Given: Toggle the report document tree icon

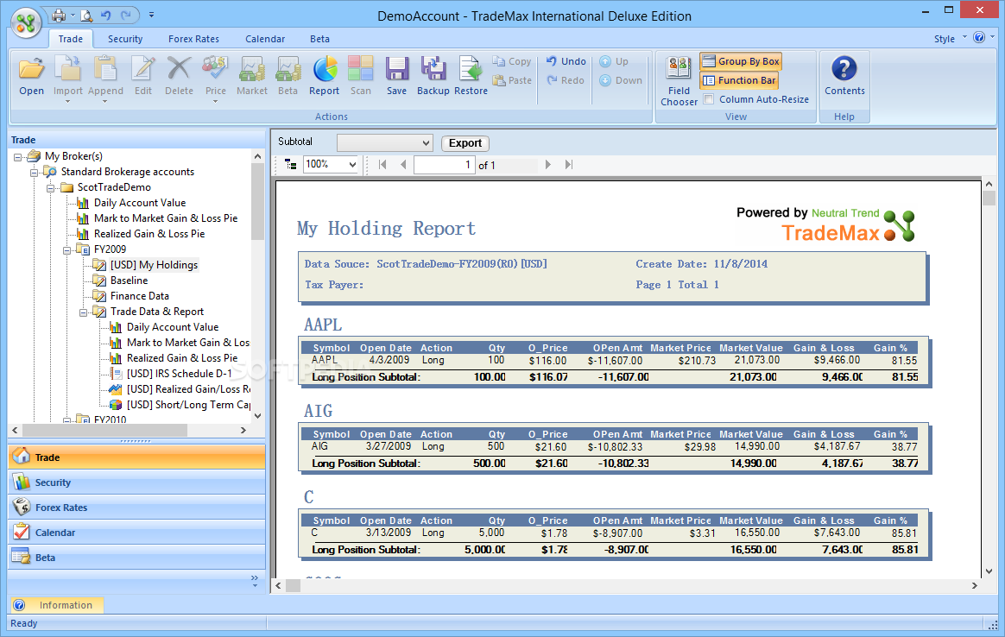Looking at the screenshot, I should [290, 165].
